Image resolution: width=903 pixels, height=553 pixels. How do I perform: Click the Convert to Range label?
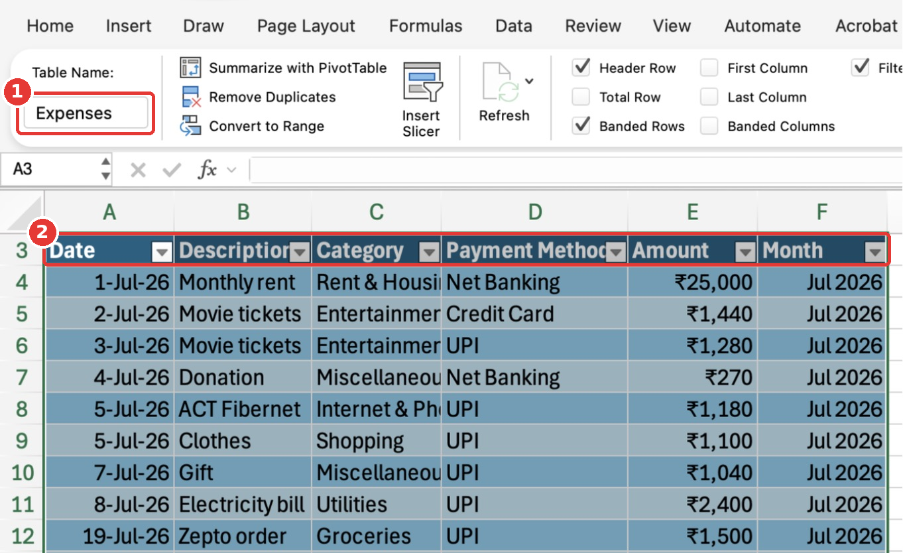[267, 127]
